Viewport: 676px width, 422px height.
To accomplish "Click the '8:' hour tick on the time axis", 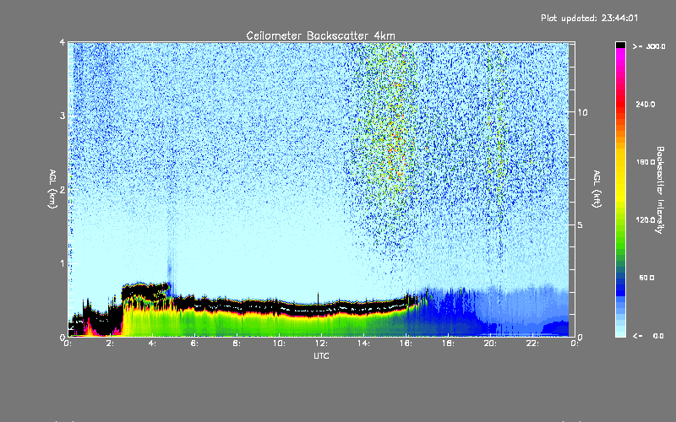I will pos(237,344).
